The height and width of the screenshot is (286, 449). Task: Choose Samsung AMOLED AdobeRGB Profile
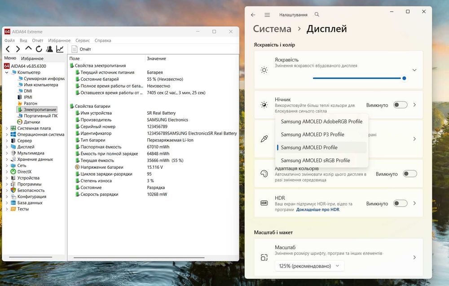click(321, 121)
